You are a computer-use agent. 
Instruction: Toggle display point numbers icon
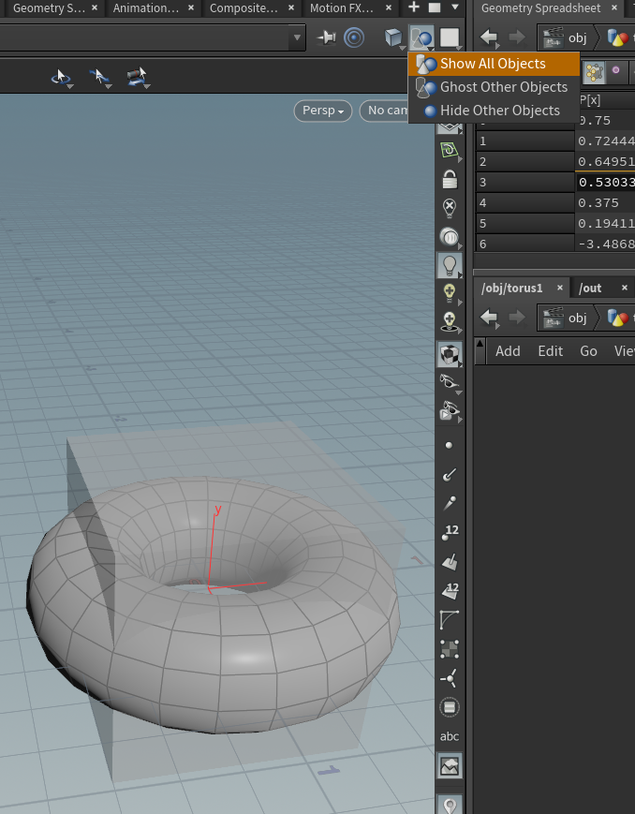coord(450,533)
